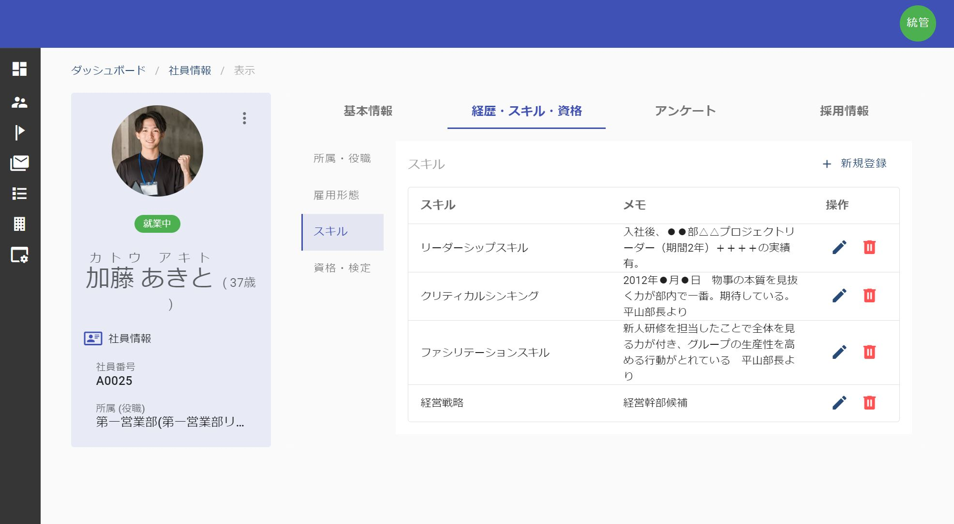The width and height of the screenshot is (954, 524).
Task: Open the employees people icon in sidebar
Action: [x=19, y=102]
